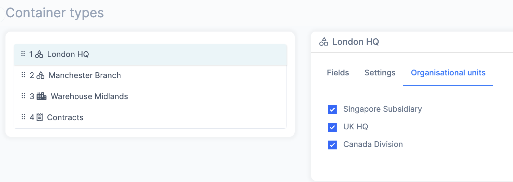Click the Warehouse Midlands building icon

click(x=42, y=96)
